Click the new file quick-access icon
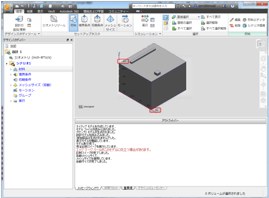269x198 pixels. (17, 6)
